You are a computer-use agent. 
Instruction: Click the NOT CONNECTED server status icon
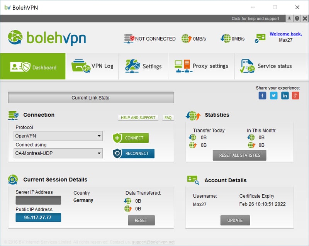coord(129,38)
